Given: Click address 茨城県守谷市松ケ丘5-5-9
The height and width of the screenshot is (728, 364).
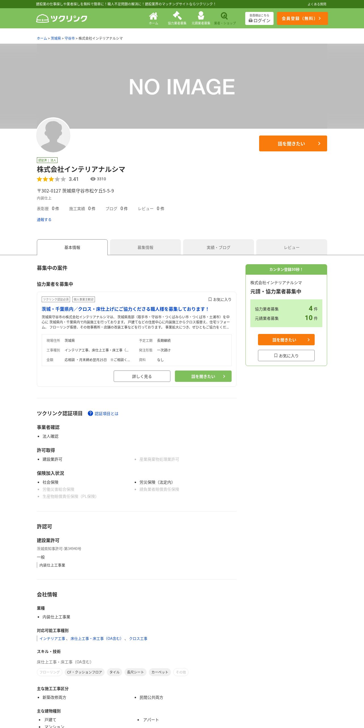Looking at the screenshot, I should pyautogui.click(x=88, y=191).
